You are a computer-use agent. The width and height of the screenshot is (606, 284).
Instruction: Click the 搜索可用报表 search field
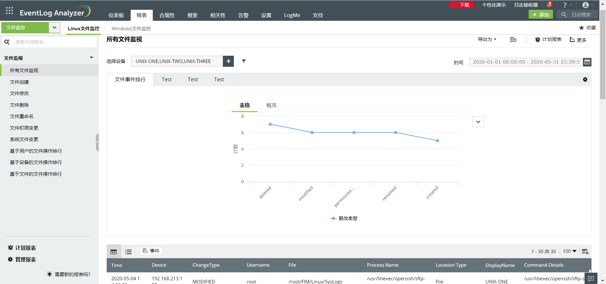[x=54, y=42]
